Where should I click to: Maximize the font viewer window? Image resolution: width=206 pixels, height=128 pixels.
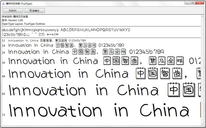click(x=193, y=3)
